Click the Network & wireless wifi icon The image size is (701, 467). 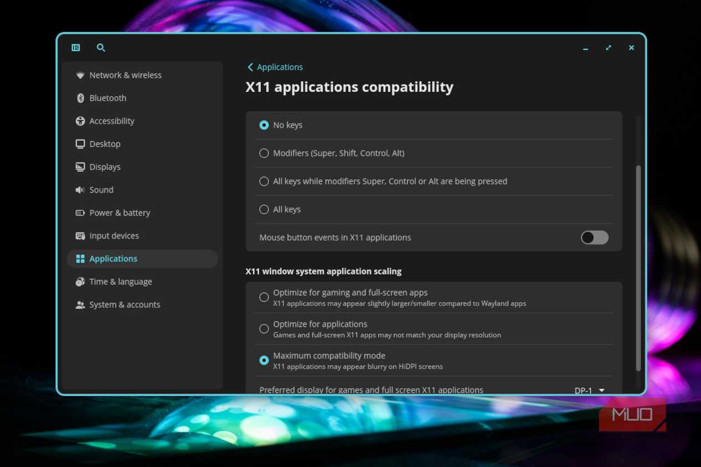point(80,75)
